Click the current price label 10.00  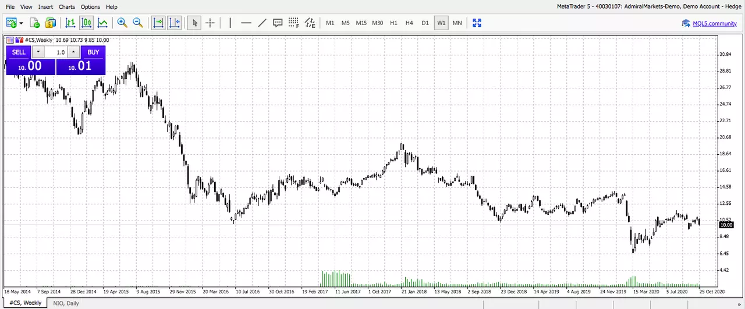(726, 225)
